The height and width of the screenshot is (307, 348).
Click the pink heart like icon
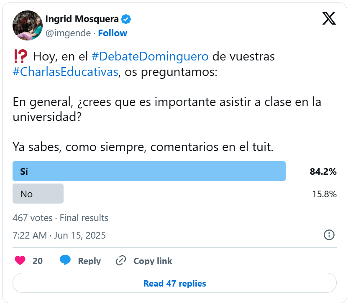click(x=20, y=261)
